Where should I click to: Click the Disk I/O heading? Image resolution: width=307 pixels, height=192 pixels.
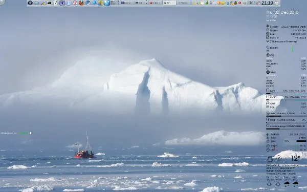pyautogui.click(x=272, y=48)
